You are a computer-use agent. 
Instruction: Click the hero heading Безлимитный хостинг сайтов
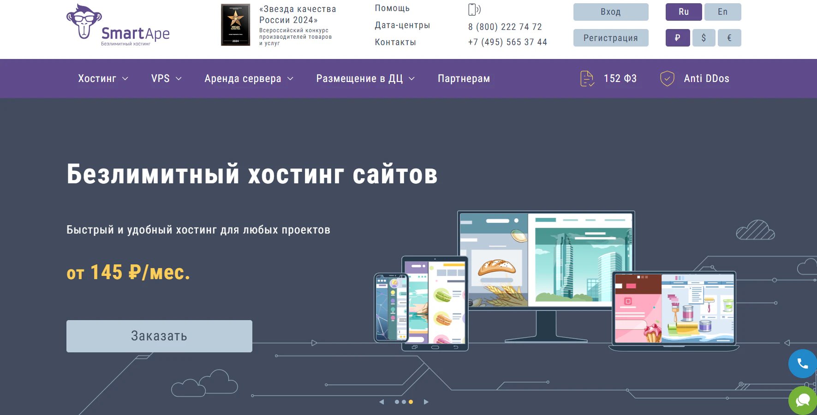pos(252,174)
